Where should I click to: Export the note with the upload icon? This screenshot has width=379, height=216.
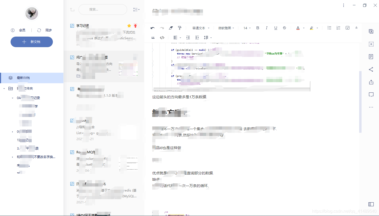click(x=371, y=82)
